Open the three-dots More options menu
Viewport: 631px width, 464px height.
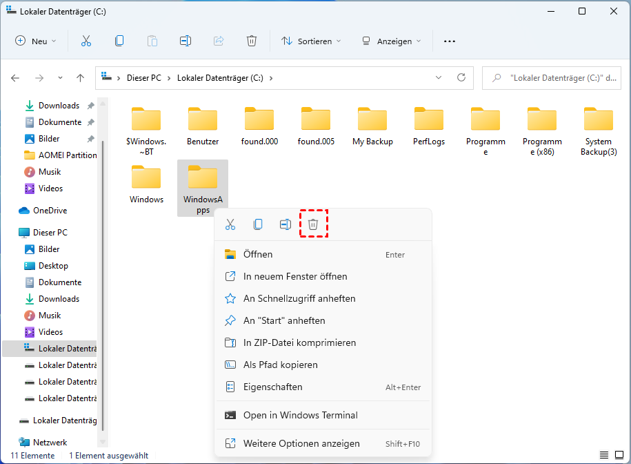point(450,41)
